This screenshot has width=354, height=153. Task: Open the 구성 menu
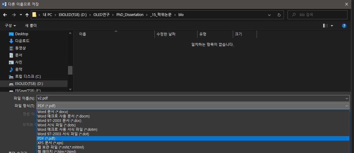10,26
